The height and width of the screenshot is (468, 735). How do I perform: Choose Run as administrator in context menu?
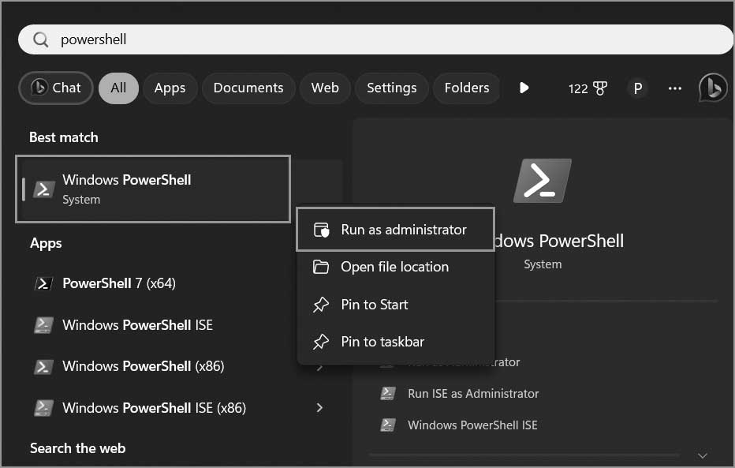click(396, 230)
